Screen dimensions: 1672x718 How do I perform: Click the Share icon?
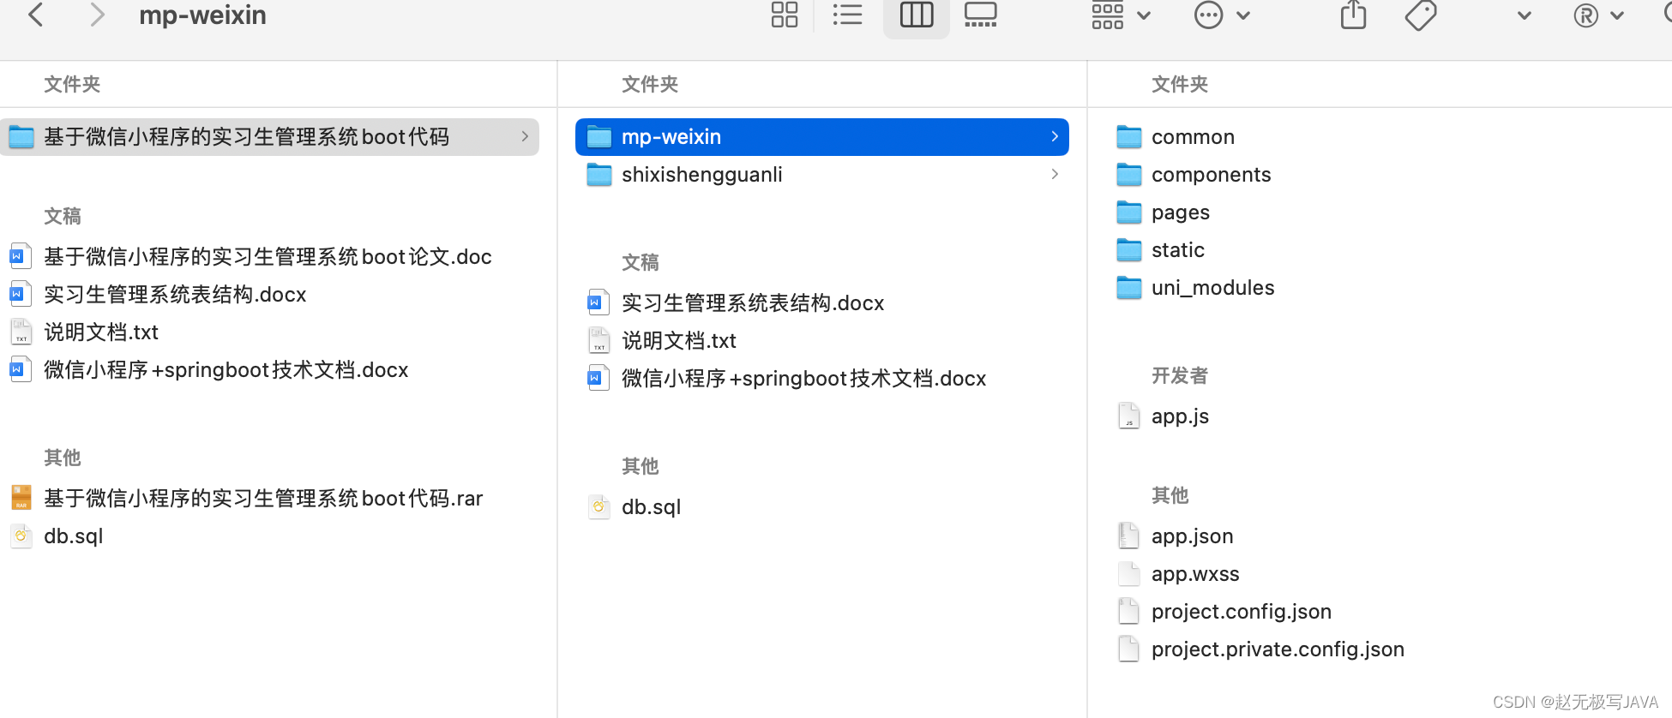(x=1353, y=15)
